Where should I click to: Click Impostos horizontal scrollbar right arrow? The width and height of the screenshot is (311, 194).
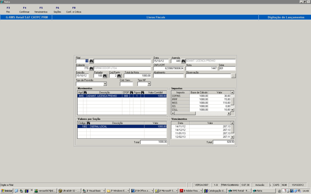(229, 113)
